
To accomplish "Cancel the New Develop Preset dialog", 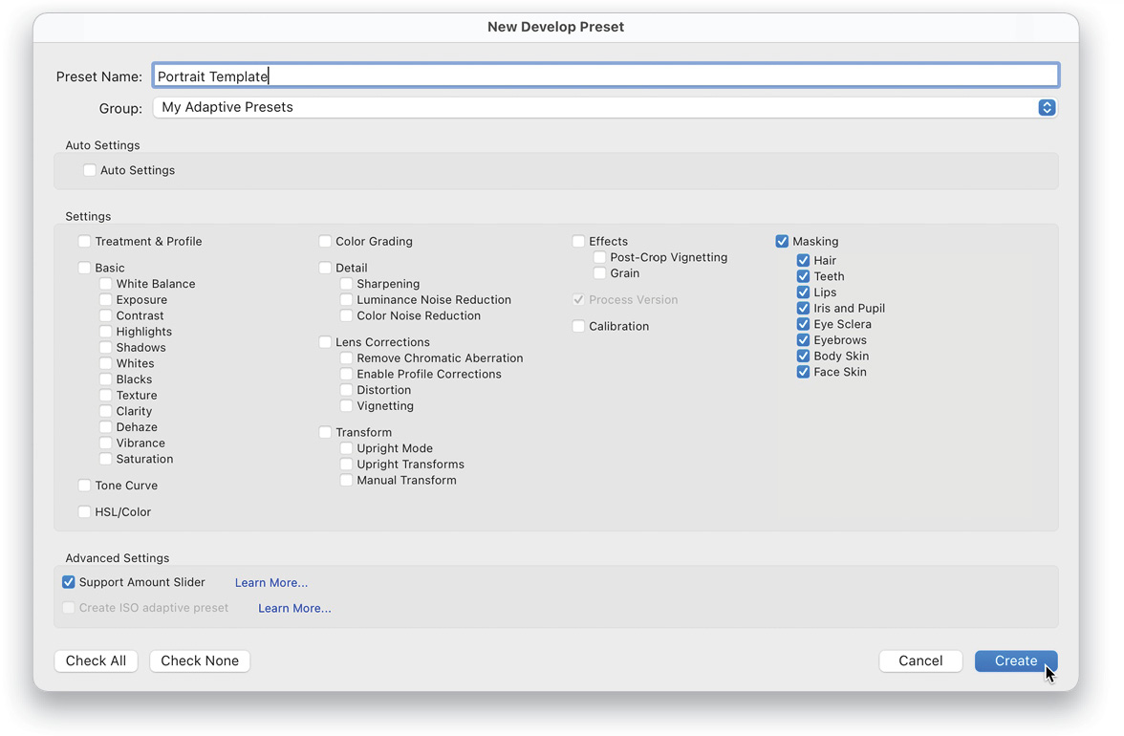I will (920, 661).
